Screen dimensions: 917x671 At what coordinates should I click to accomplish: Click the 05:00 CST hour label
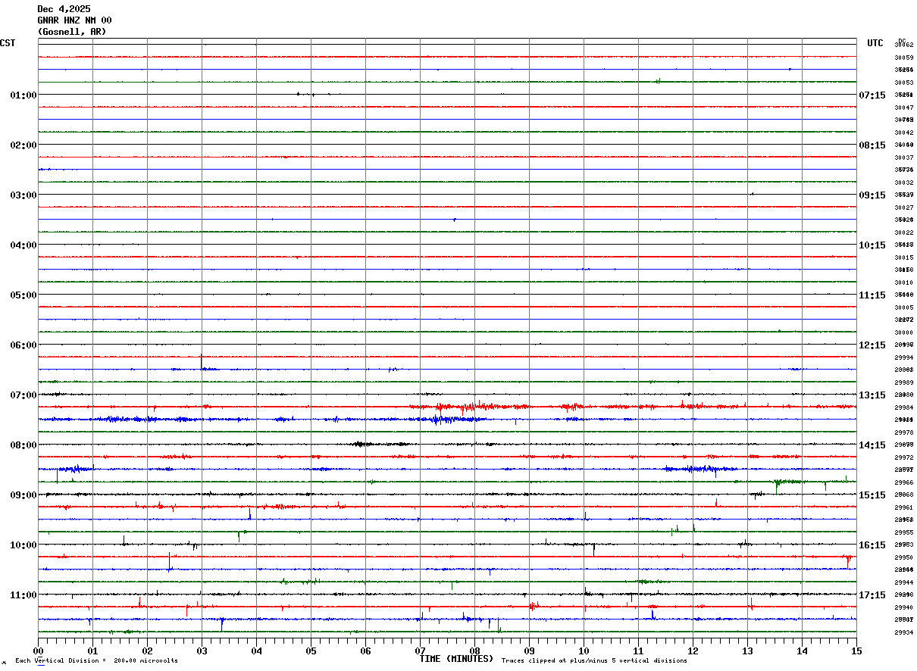pyautogui.click(x=23, y=295)
